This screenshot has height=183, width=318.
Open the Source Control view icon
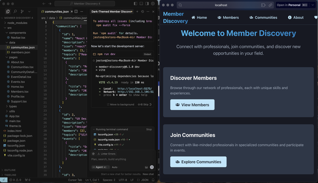coord(22,12)
